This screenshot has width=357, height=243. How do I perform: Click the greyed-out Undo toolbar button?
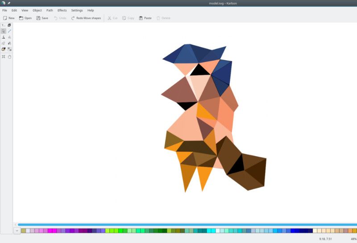point(60,18)
